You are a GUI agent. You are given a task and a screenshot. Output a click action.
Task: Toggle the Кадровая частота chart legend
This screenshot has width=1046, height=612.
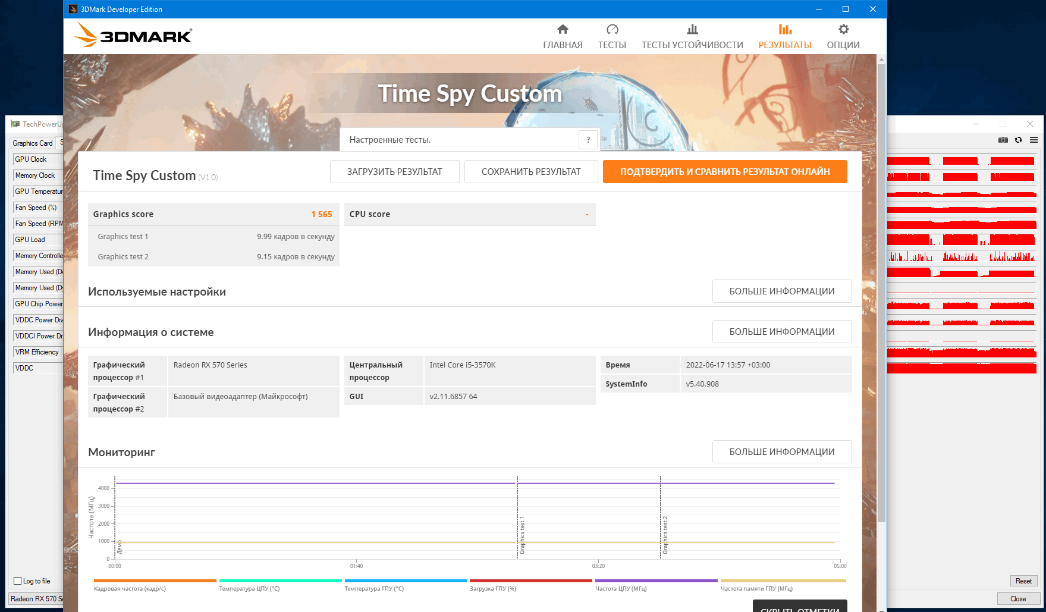(x=155, y=585)
